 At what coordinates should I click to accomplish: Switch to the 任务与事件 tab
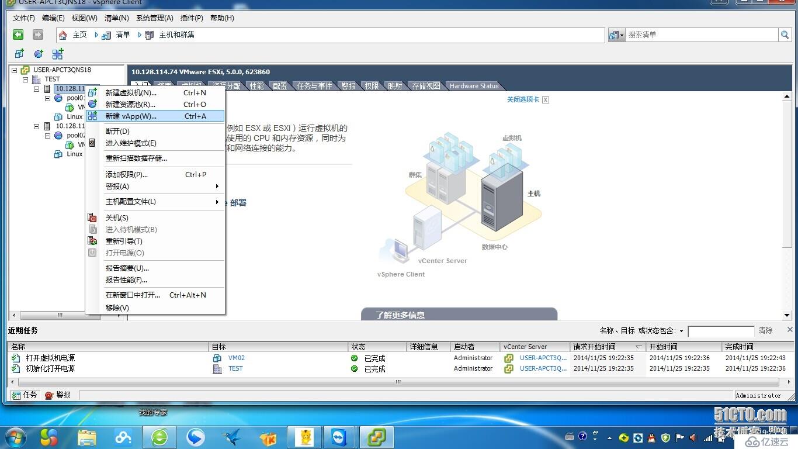[314, 86]
